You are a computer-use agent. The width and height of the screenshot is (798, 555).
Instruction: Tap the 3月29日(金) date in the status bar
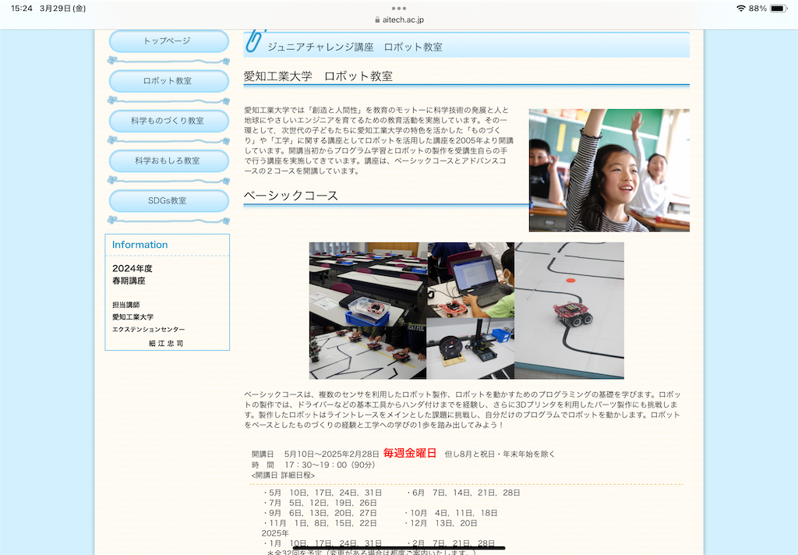62,8
